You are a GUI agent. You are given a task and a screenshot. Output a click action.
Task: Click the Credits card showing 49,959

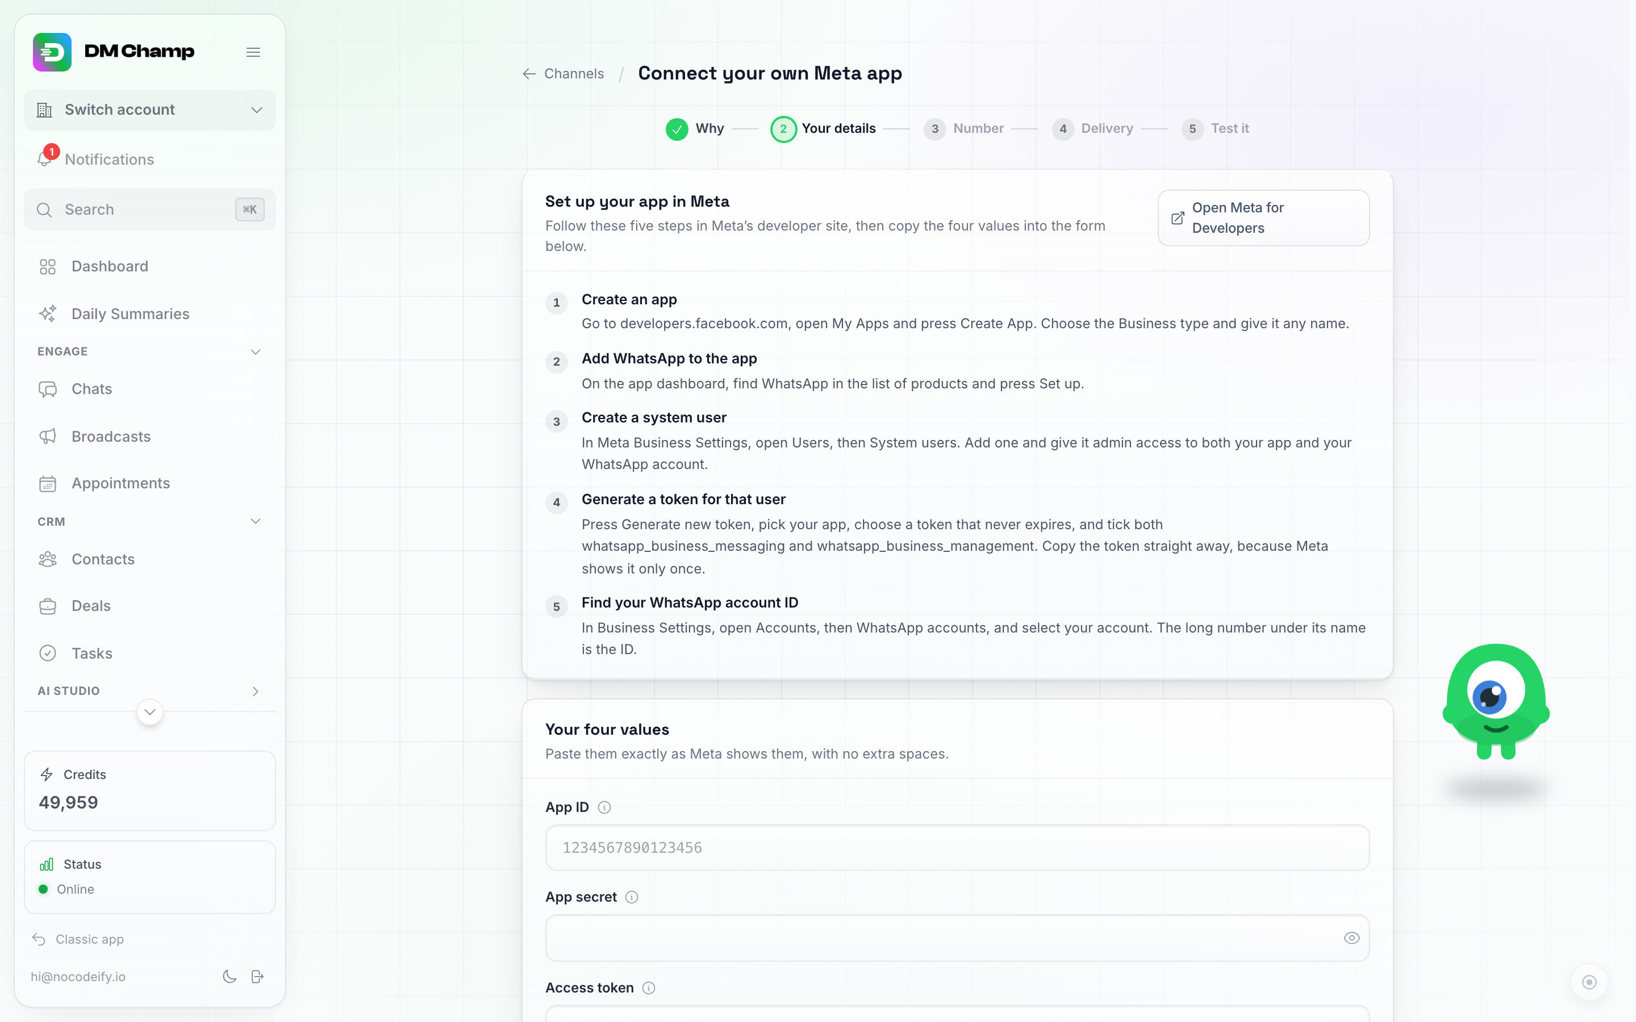(x=150, y=790)
